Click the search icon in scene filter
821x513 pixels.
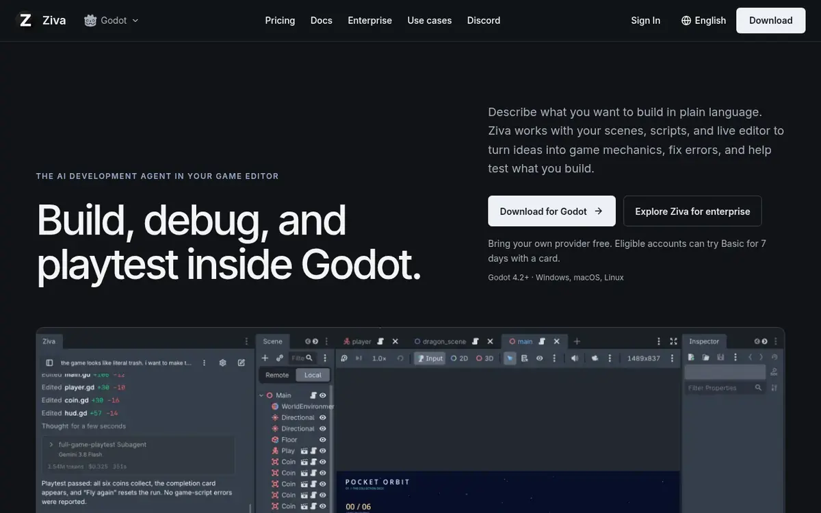pos(309,358)
